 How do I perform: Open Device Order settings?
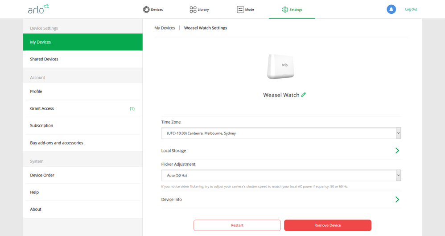(83, 175)
